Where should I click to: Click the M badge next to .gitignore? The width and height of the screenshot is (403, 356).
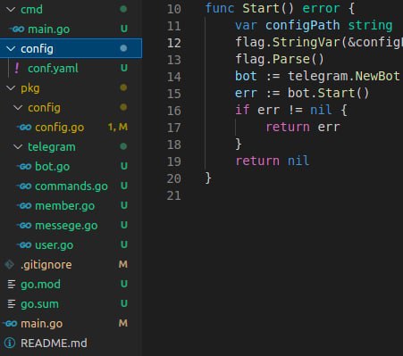(x=123, y=264)
